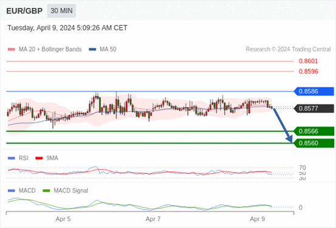Click the Apr 9 date axis label

[258, 219]
